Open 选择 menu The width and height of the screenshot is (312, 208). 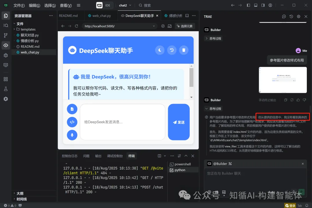50,5
